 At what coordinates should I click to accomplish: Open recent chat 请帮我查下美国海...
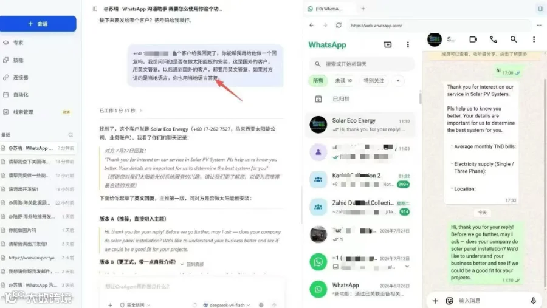38,162
